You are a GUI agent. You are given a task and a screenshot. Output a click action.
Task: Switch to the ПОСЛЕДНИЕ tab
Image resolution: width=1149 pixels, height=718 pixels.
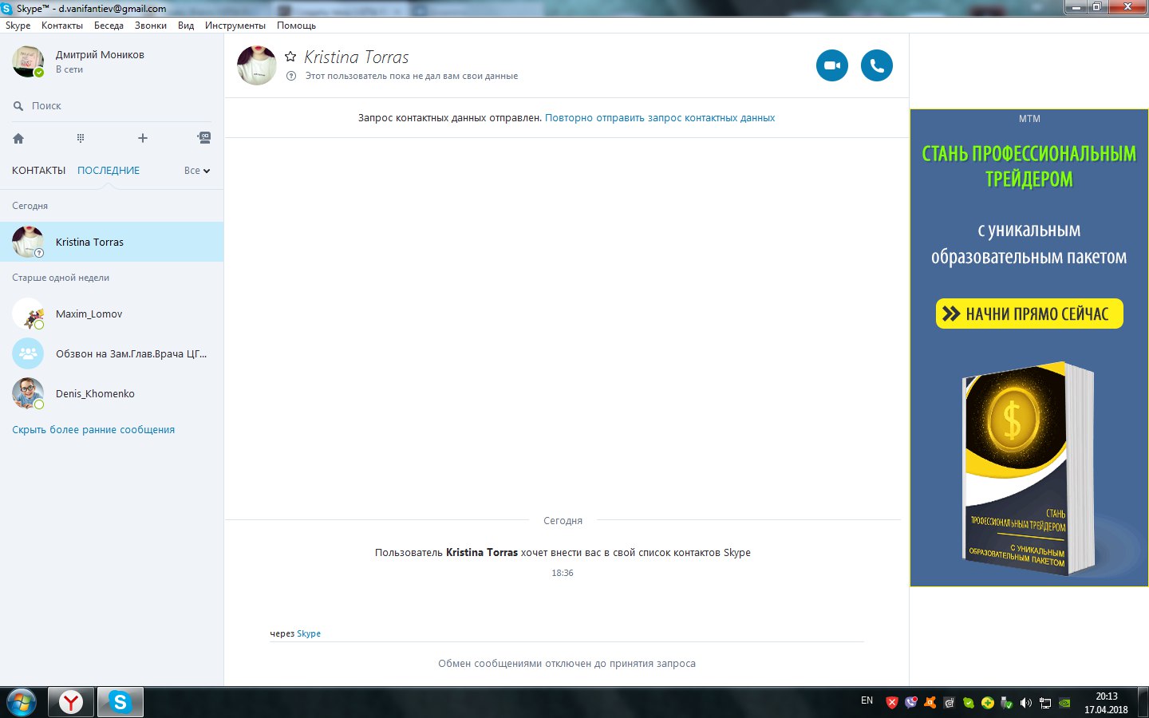pos(109,170)
